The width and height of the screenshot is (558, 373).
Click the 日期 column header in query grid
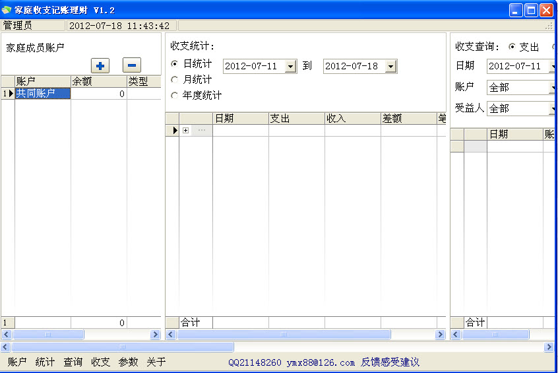515,134
